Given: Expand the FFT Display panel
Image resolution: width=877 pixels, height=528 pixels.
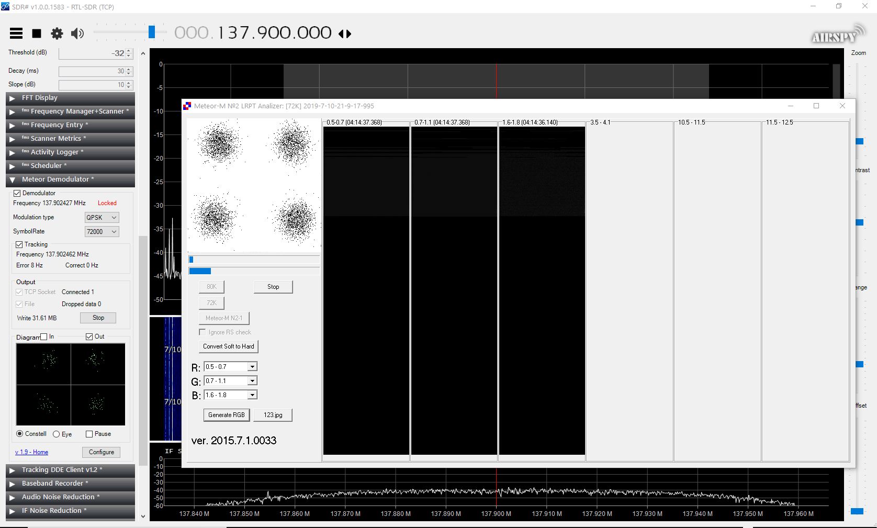Looking at the screenshot, I should [71, 98].
